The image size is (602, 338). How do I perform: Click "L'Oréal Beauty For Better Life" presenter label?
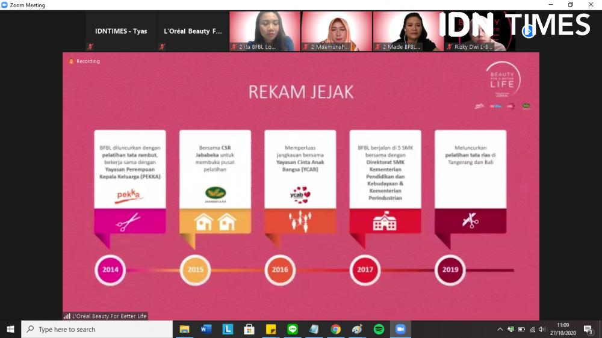click(x=110, y=316)
